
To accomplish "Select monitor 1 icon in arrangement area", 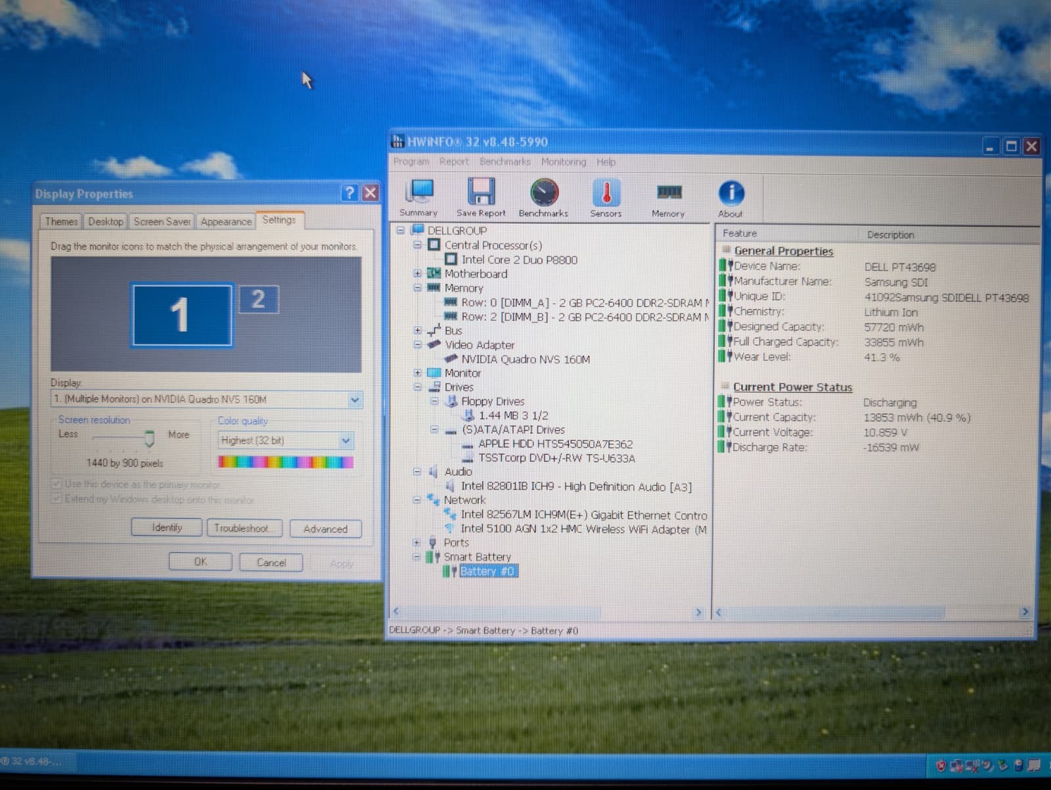I will point(182,315).
